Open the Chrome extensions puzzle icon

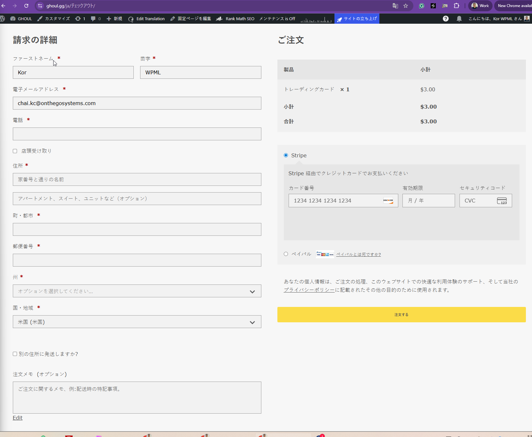coord(456,6)
